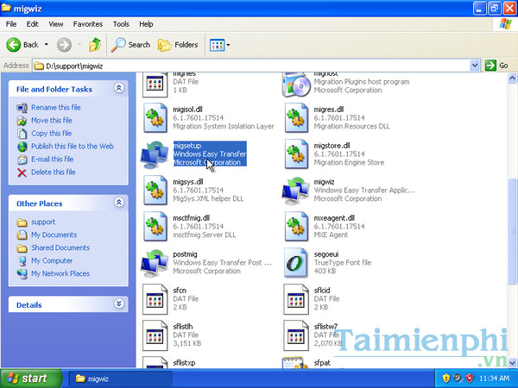This screenshot has width=518, height=388.
Task: Click the system tray clock
Action: (x=494, y=379)
